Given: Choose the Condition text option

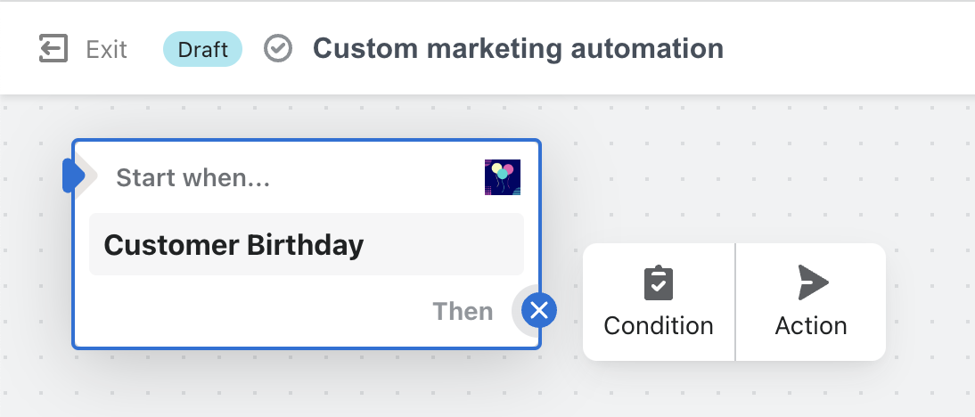Looking at the screenshot, I should tap(659, 325).
